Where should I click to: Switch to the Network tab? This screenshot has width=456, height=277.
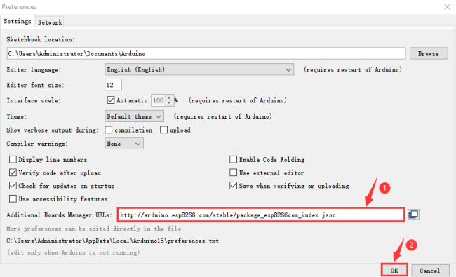click(x=50, y=22)
